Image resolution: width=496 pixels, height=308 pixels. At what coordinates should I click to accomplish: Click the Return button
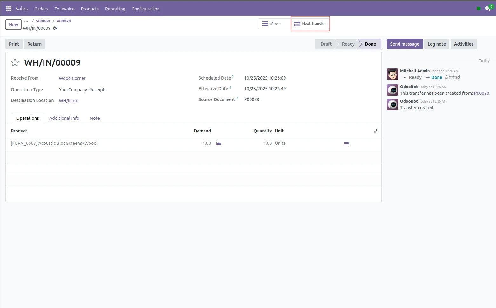point(34,44)
